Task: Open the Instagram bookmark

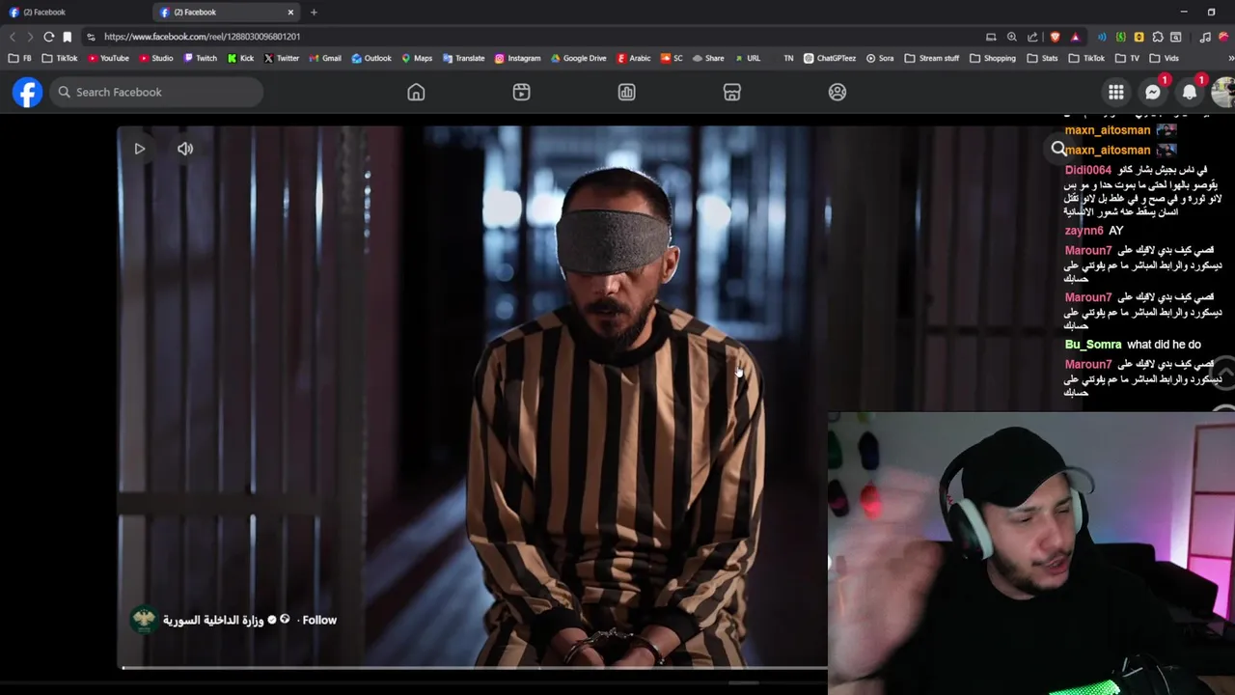Action: (518, 58)
